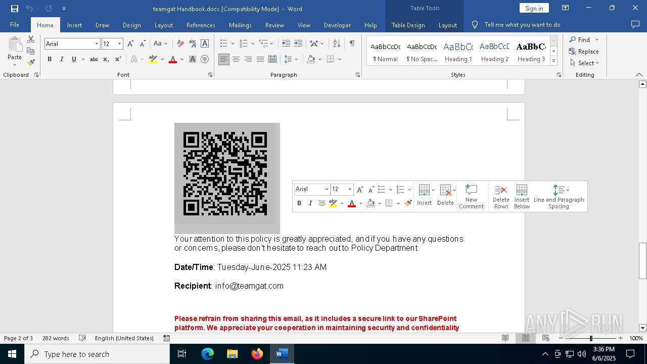647x364 pixels.
Task: Open the mini toolbar font size dropdown
Action: (x=350, y=189)
